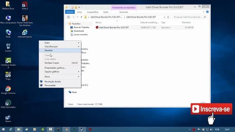Click the Explorer search field
Image resolution: width=235 pixels, height=132 pixels.
(x=190, y=17)
